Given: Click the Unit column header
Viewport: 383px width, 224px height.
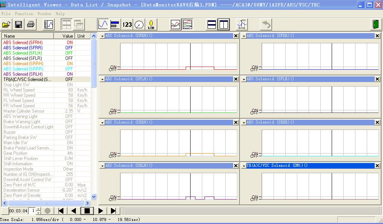Looking at the screenshot, I should tap(83, 36).
